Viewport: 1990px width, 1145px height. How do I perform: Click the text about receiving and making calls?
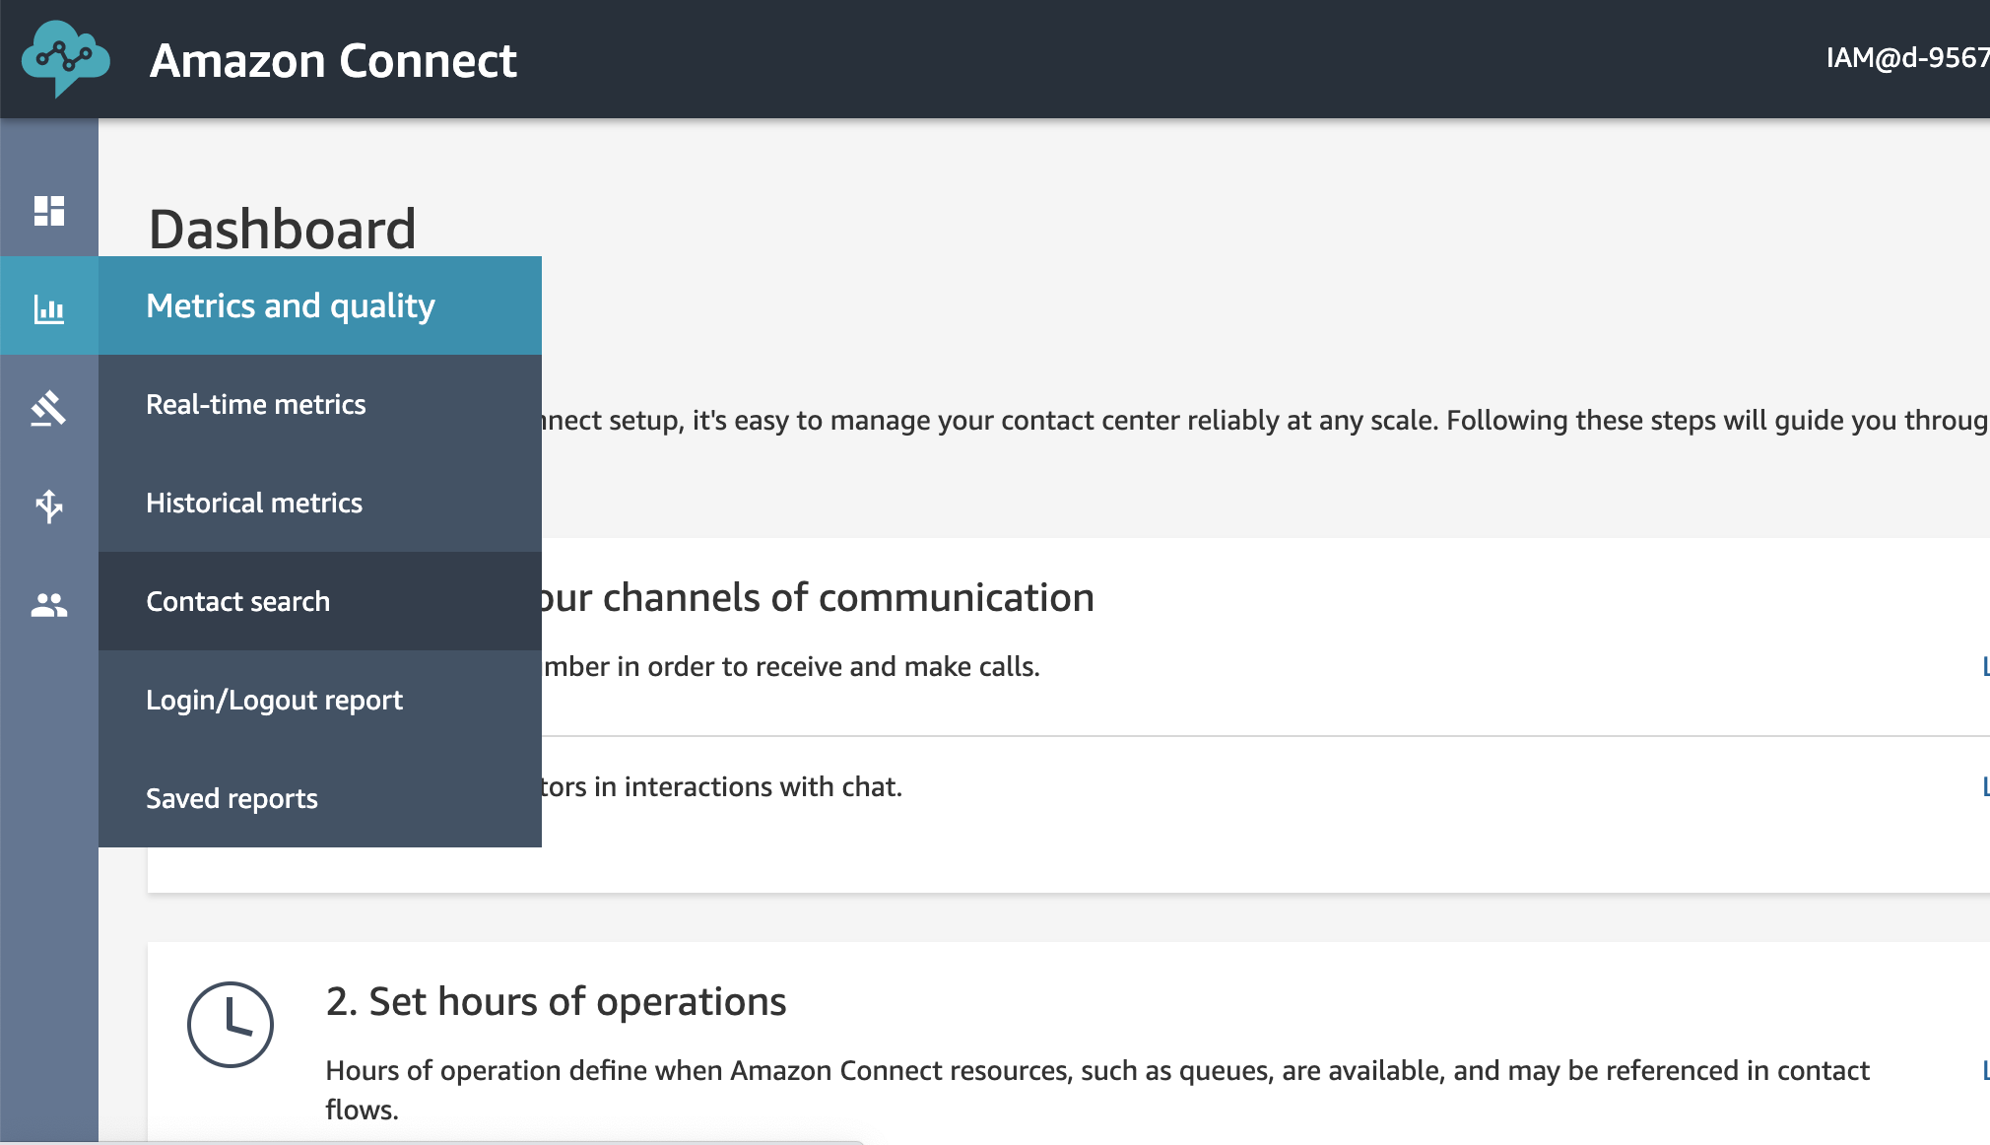click(791, 666)
